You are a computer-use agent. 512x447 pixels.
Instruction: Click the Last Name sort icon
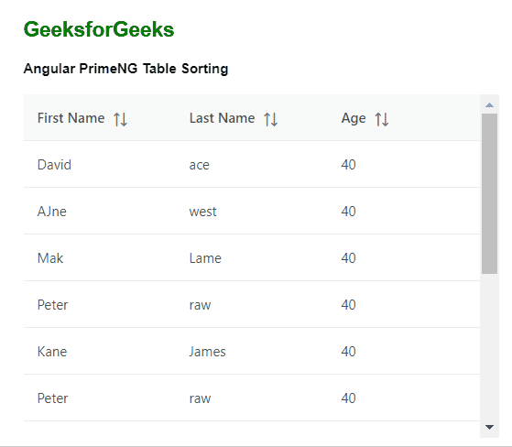point(271,119)
